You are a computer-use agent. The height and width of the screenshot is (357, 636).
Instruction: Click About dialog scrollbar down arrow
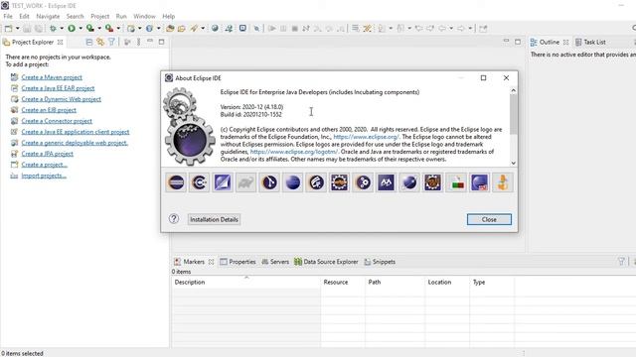pos(513,163)
